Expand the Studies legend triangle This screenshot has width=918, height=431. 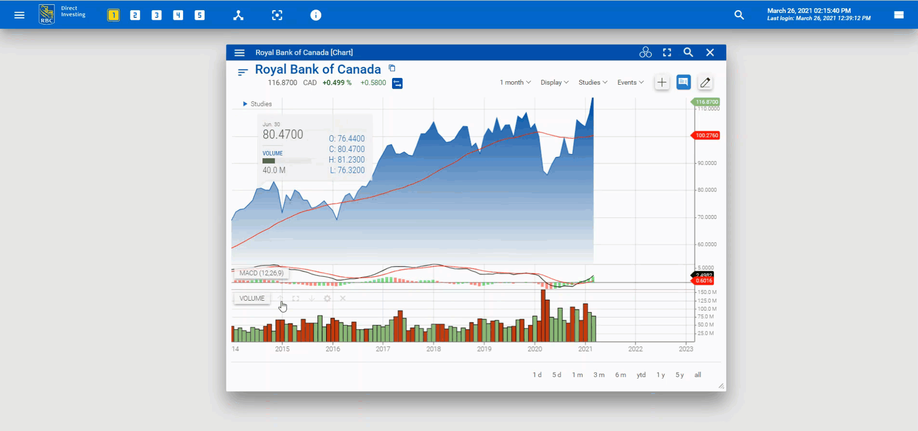[x=245, y=104]
